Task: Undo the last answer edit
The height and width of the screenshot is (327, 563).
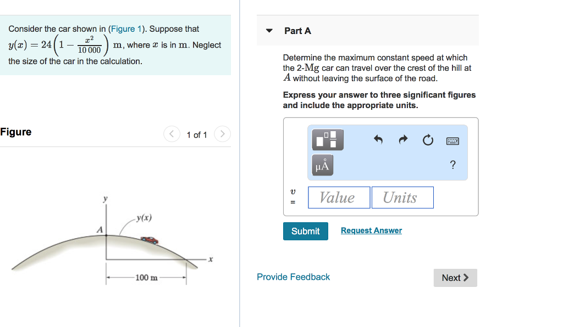Action: tap(378, 140)
